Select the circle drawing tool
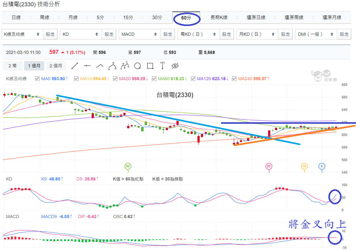The height and width of the screenshot is (251, 356). (138, 66)
